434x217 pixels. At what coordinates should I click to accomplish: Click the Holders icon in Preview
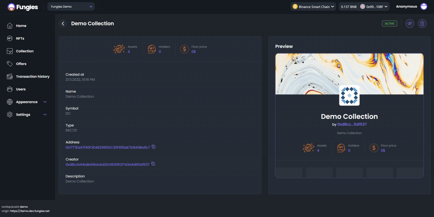pos(341,148)
